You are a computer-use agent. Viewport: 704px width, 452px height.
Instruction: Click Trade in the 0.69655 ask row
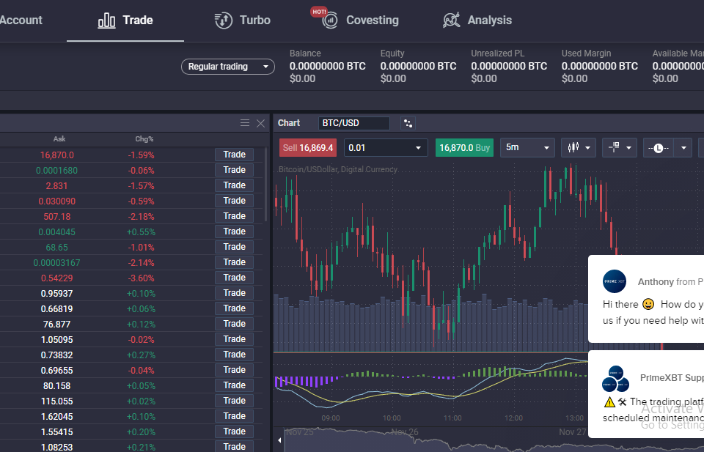coord(235,370)
